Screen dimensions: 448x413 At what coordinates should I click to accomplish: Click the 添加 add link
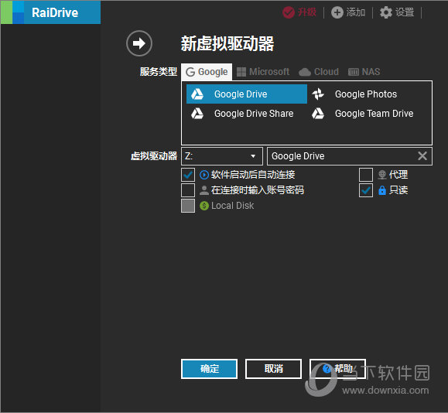pyautogui.click(x=356, y=12)
